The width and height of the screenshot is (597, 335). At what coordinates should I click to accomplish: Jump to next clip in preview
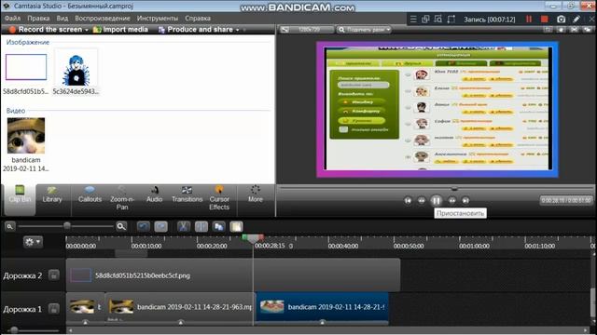coord(465,200)
